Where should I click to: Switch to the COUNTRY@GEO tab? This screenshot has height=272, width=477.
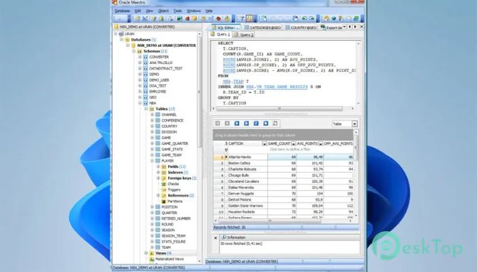pyautogui.click(x=301, y=28)
